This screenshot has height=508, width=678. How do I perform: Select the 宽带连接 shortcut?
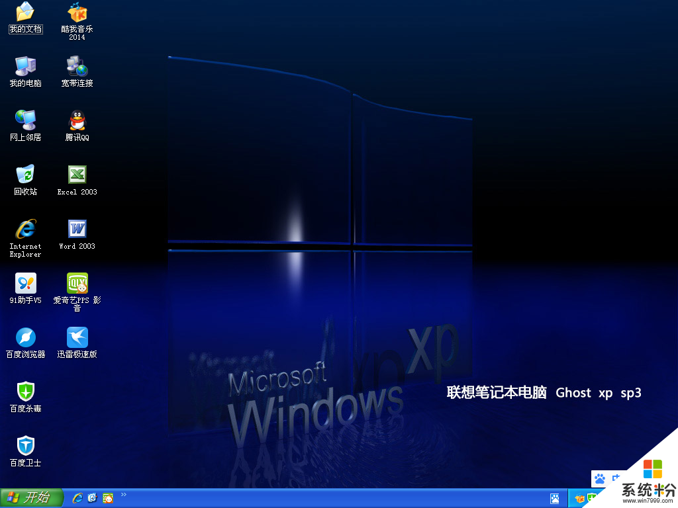pos(77,66)
